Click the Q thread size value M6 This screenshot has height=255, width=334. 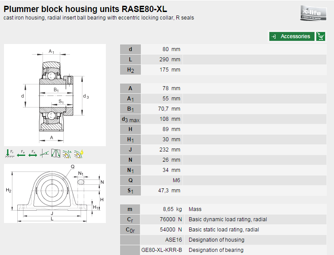click(176, 180)
